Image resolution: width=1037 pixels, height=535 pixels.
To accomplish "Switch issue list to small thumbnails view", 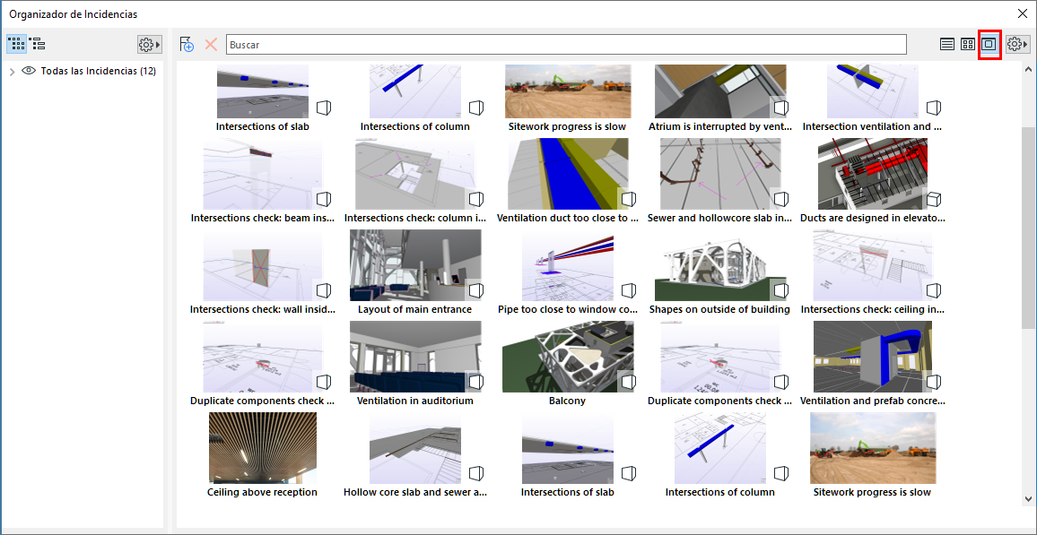I will pyautogui.click(x=968, y=44).
